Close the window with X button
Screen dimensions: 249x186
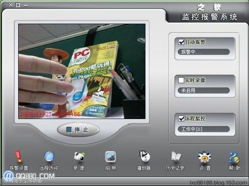(10, 5)
